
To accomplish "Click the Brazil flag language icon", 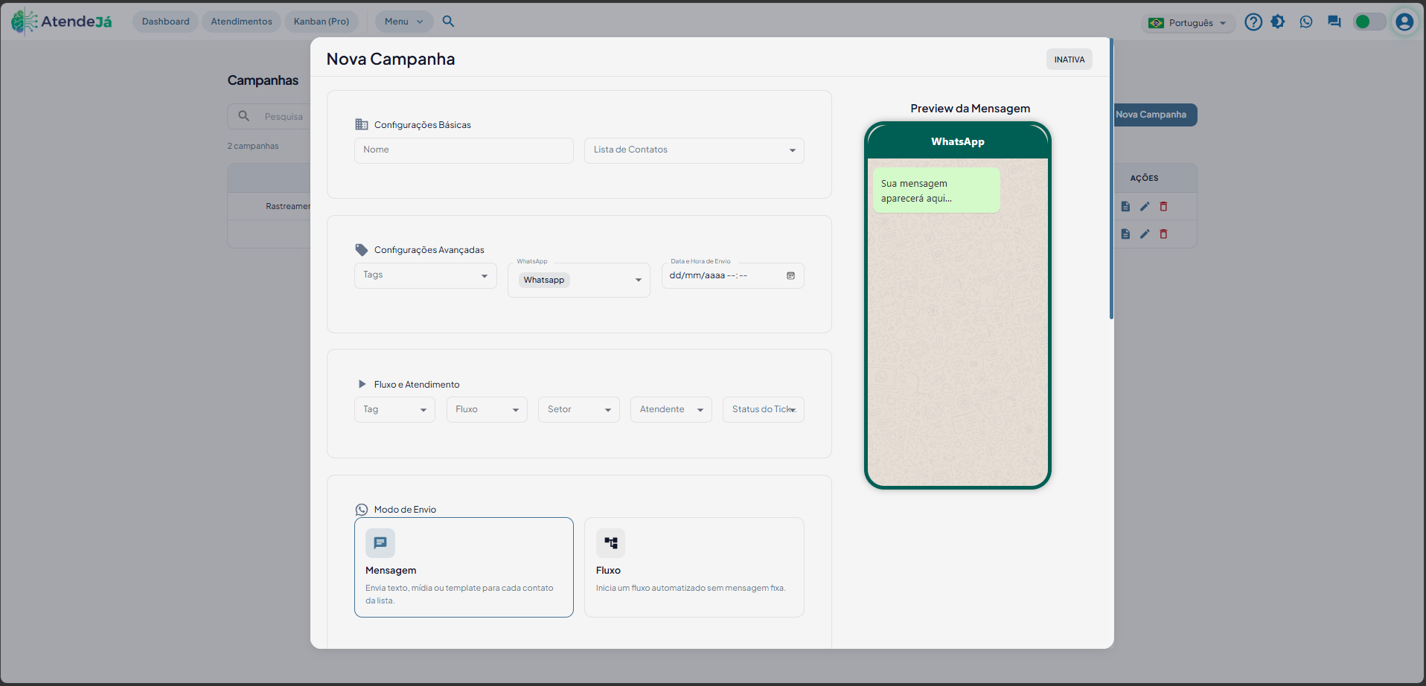I will (1156, 23).
